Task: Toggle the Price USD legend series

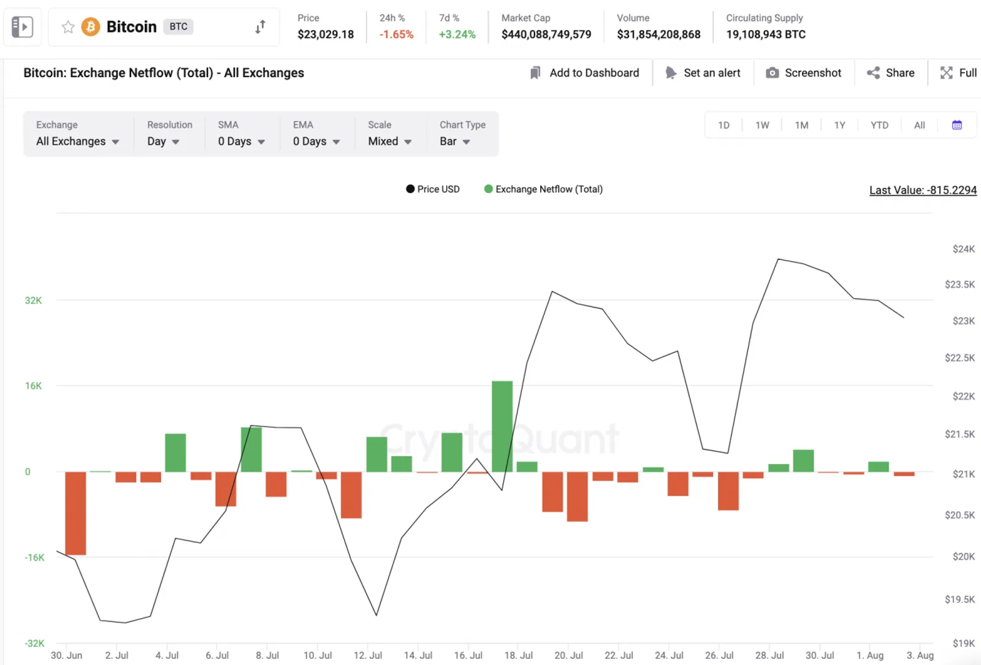Action: click(x=433, y=189)
